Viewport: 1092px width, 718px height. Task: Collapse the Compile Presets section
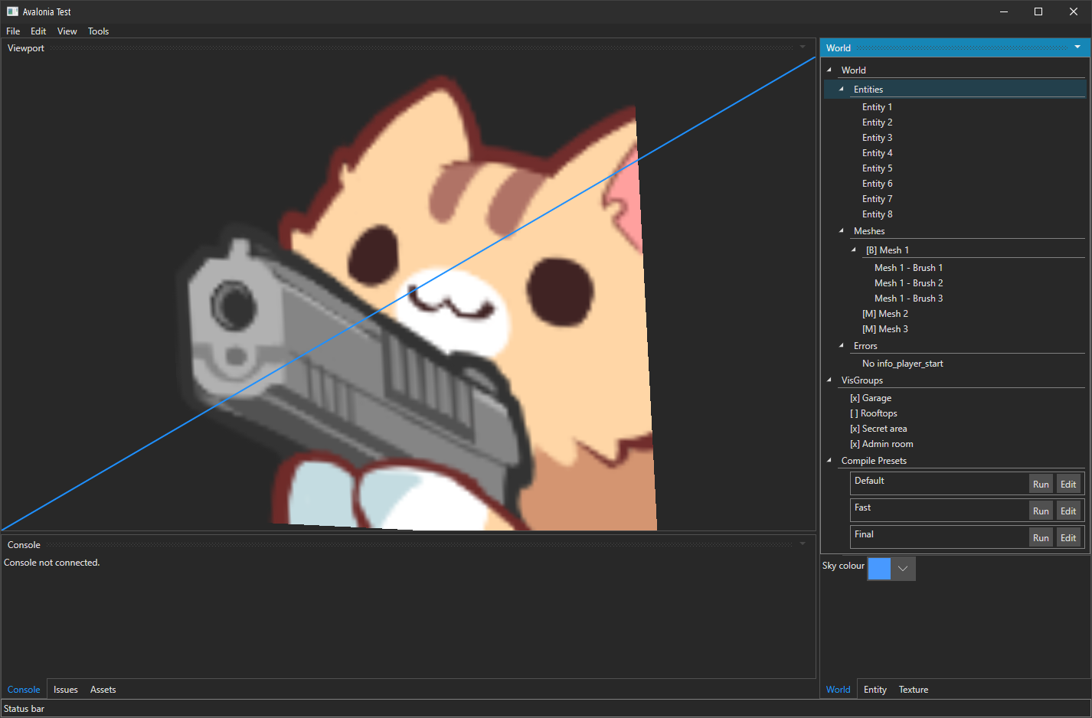point(829,460)
